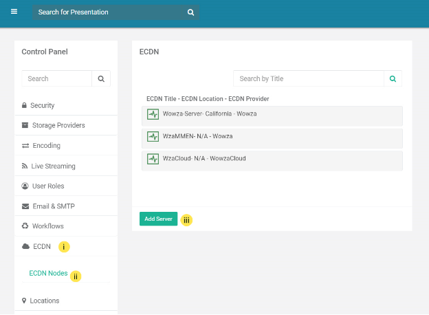Viewport: 429px width, 315px height.
Task: Click the WzaMMEN status pulse icon
Action: tap(153, 137)
